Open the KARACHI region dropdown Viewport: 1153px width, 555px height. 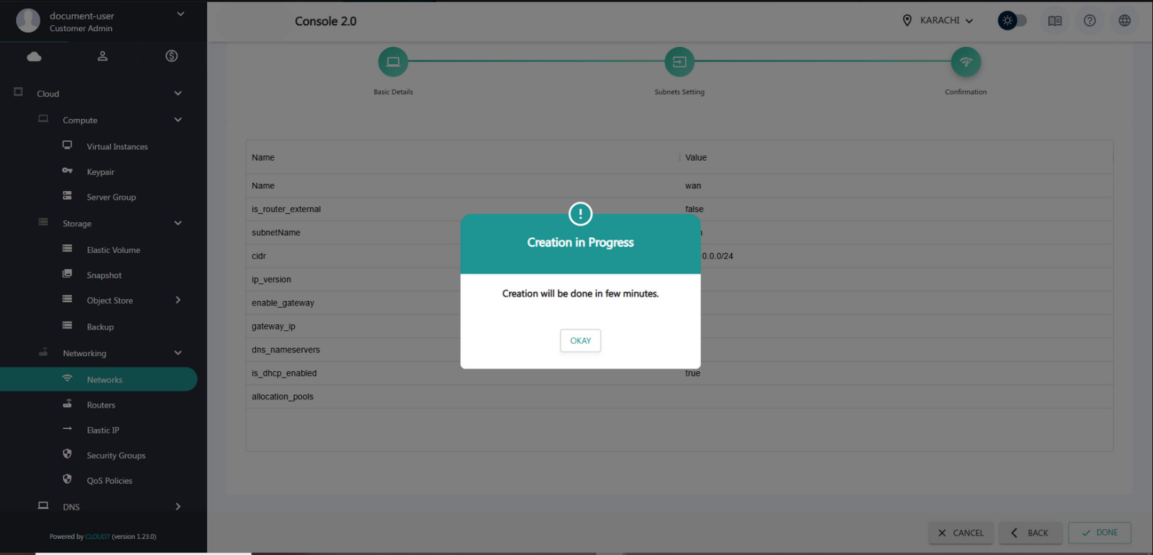[x=939, y=21]
